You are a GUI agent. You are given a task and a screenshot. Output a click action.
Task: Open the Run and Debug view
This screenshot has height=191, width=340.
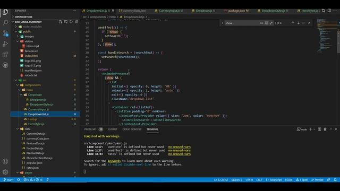click(5, 44)
